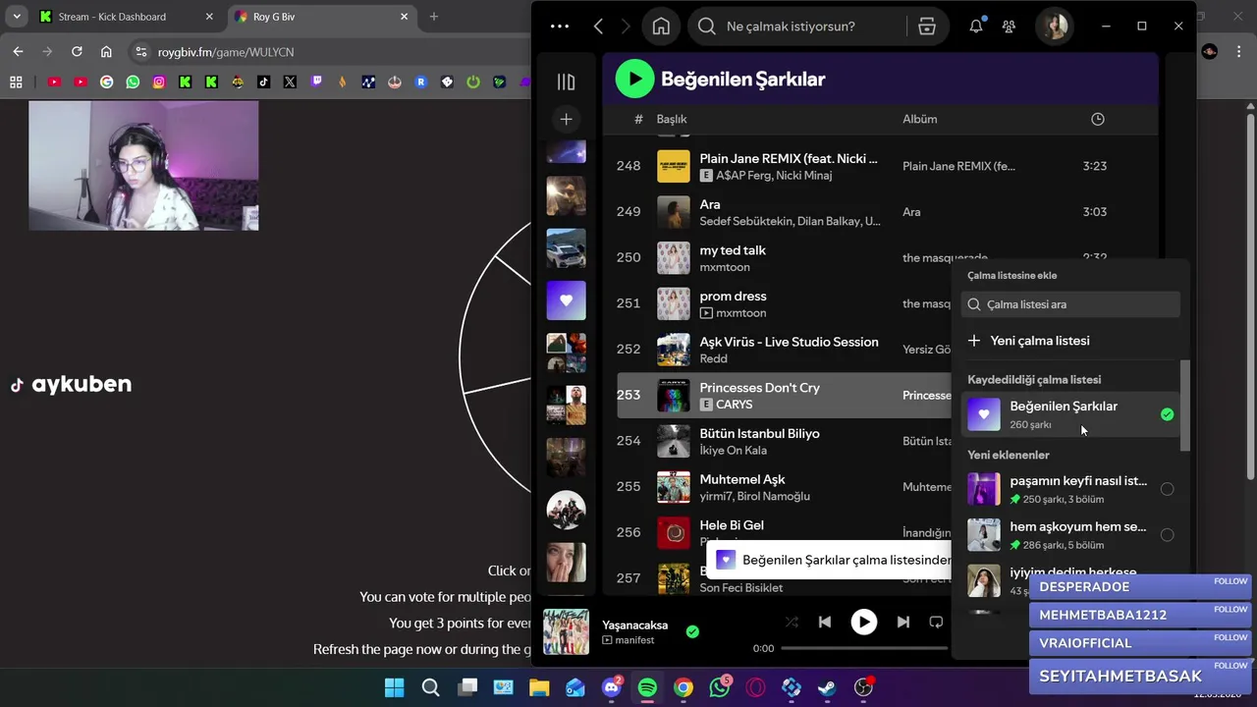Enable shuffle in Spotify player
The height and width of the screenshot is (707, 1257).
click(x=792, y=622)
